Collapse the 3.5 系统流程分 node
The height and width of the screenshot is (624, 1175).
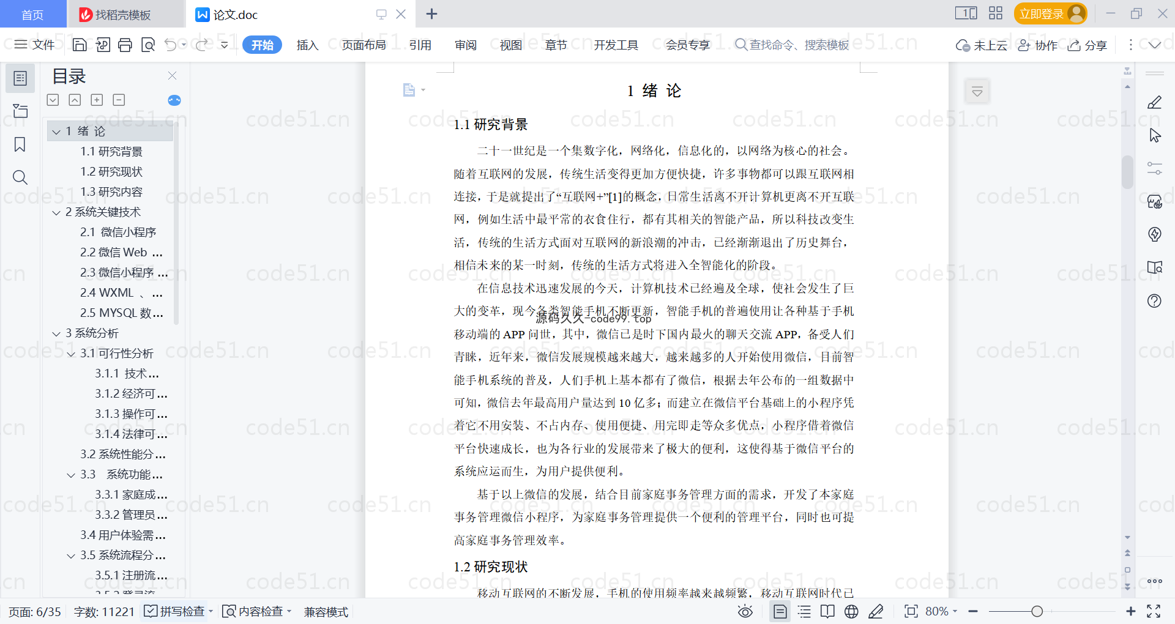71,555
